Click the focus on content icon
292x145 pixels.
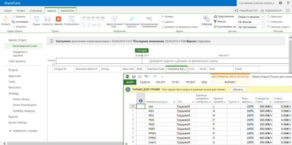click(288, 11)
